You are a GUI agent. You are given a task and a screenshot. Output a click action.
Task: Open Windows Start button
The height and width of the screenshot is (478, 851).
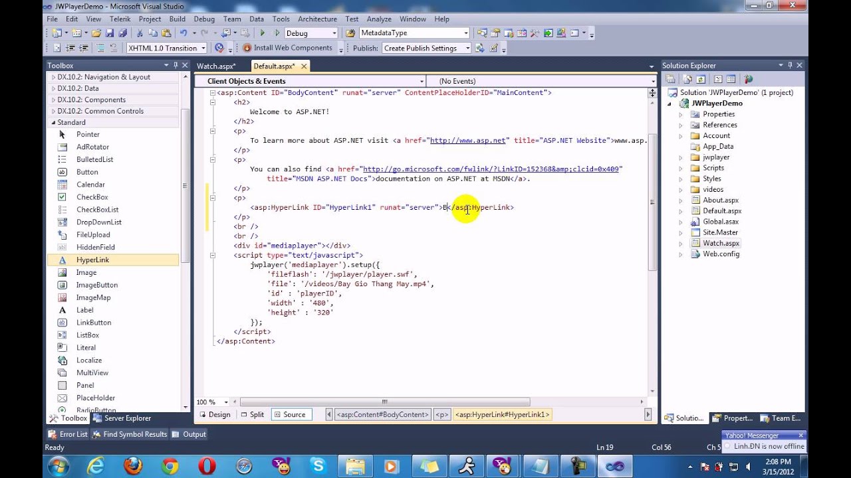click(58, 465)
